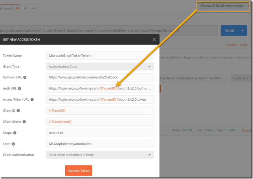Click the Request Token button
This screenshot has height=179, width=253.
79,170
